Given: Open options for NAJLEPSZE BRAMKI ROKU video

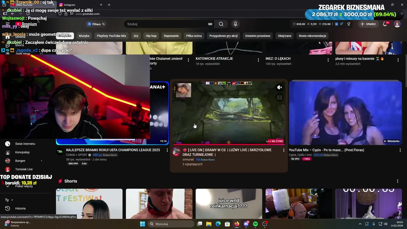Looking at the screenshot, I should tap(167, 150).
